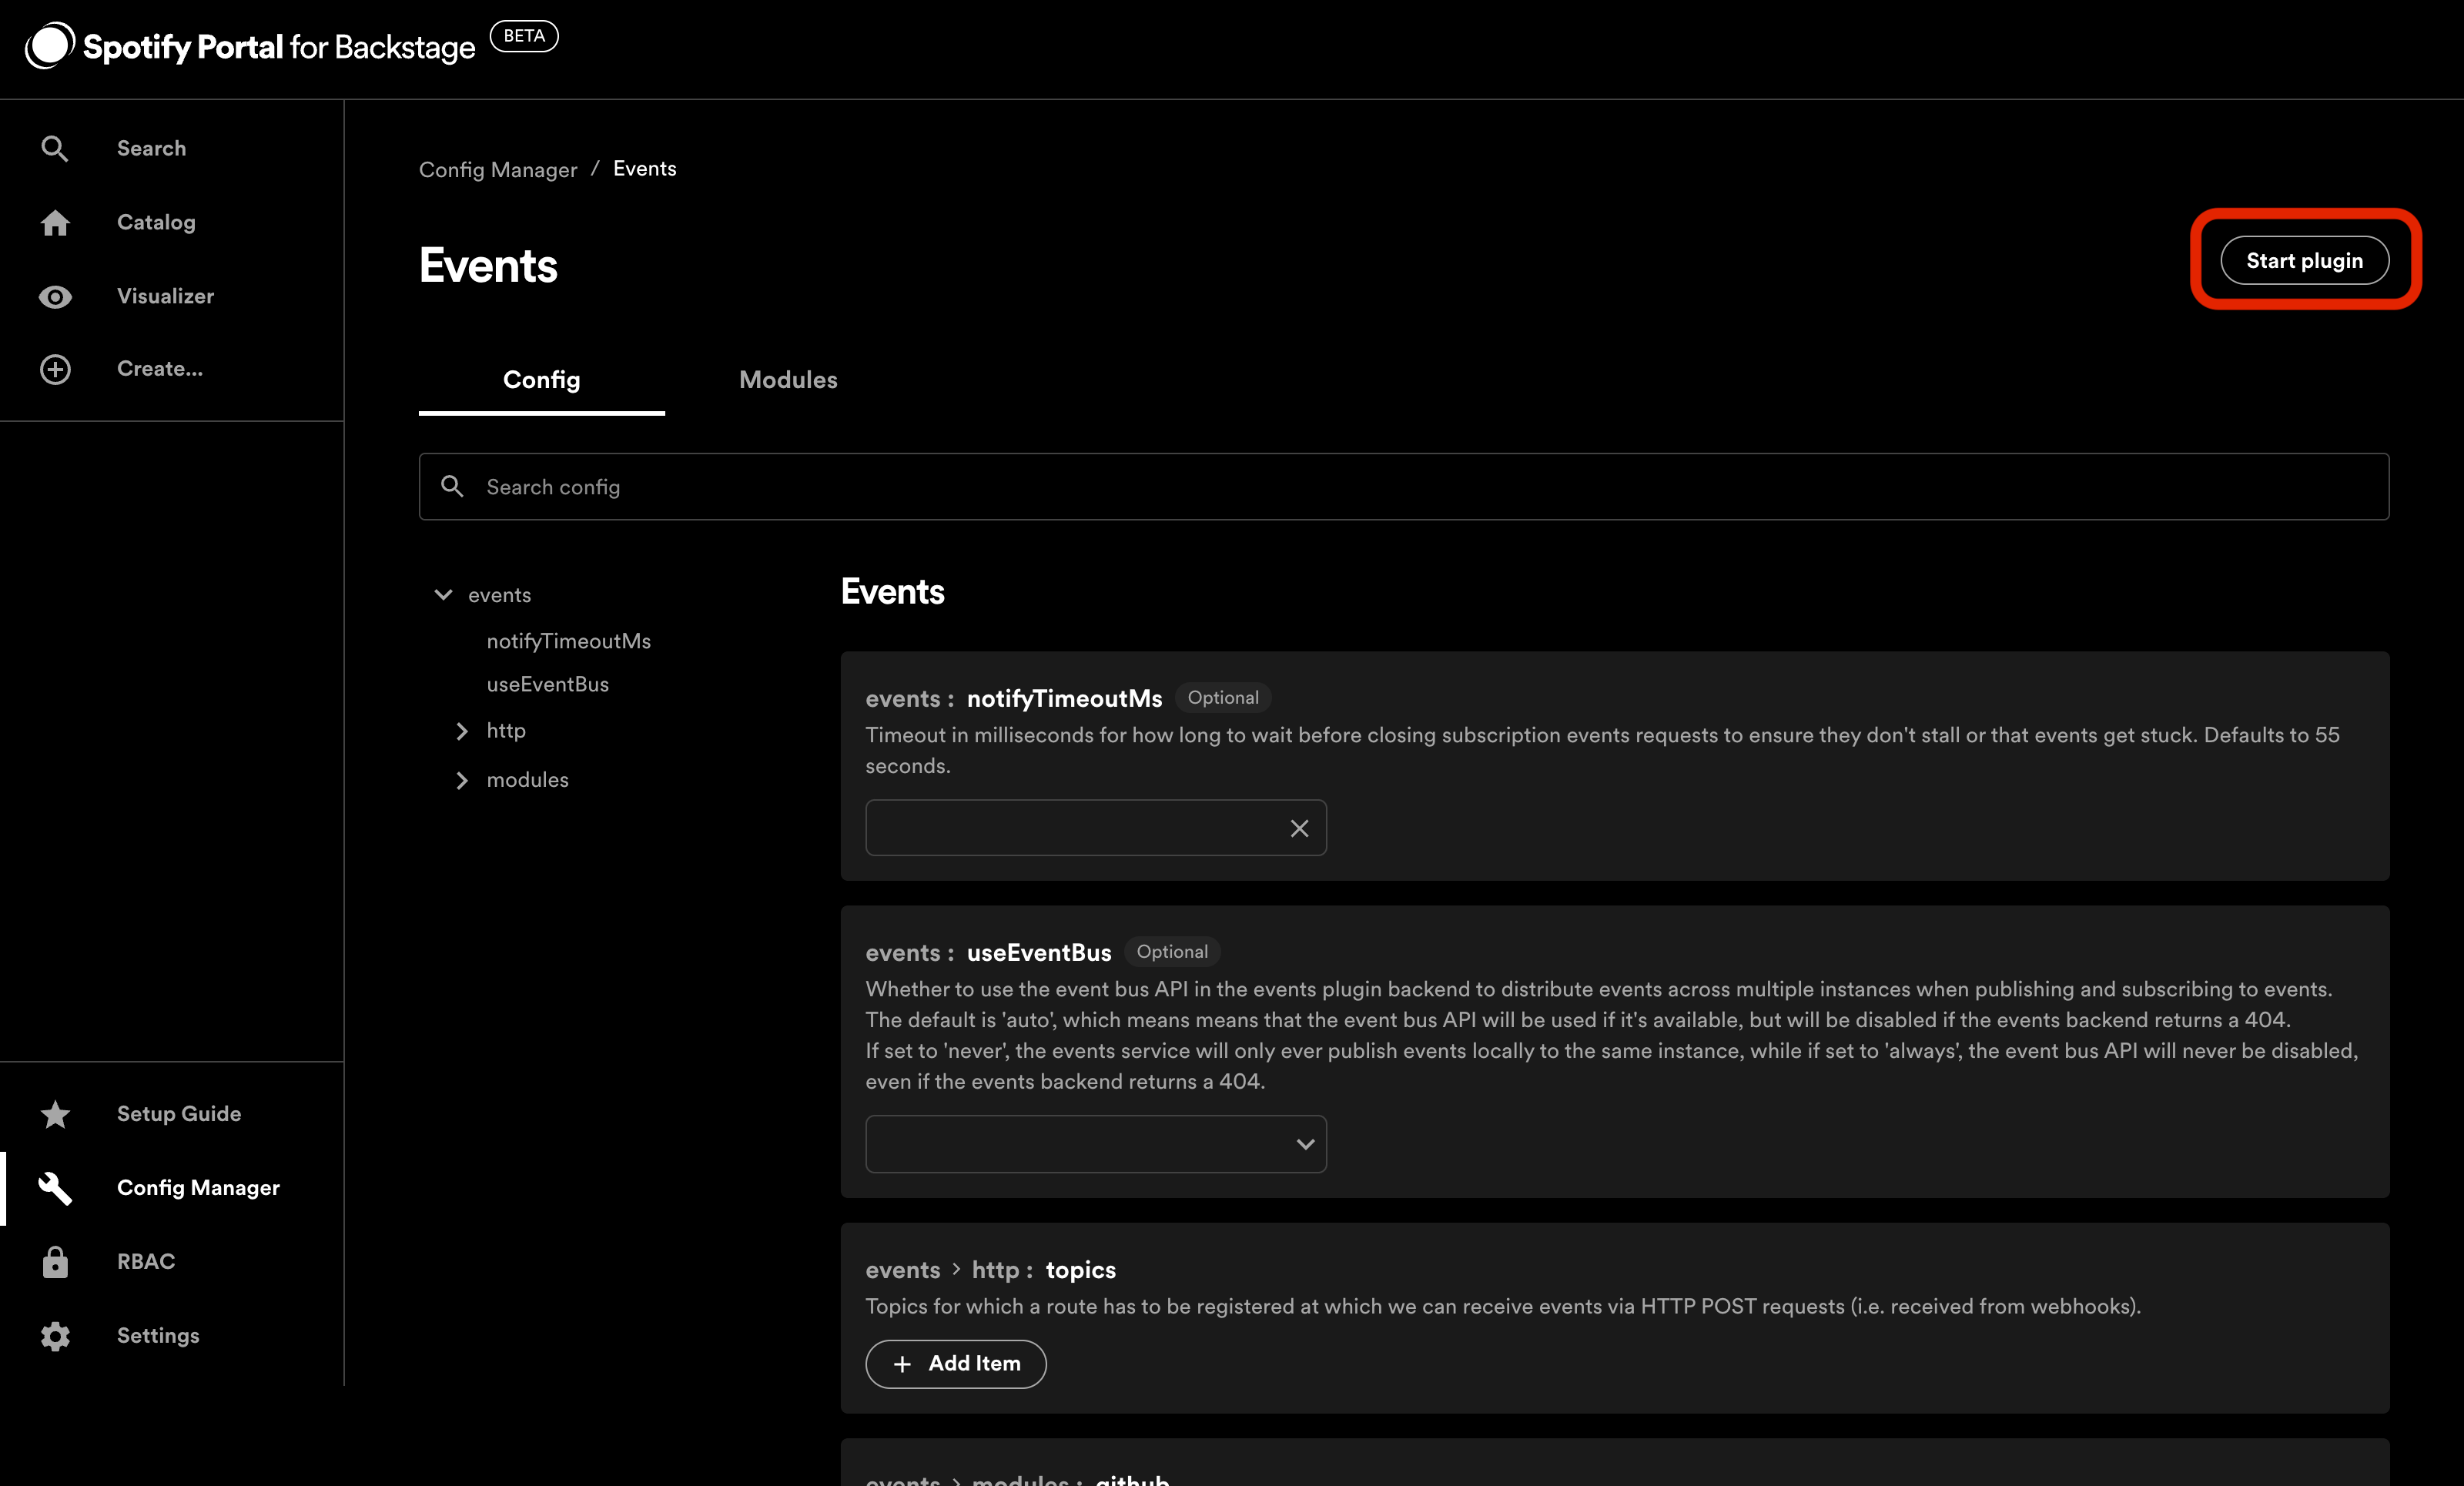Click the 'events : notifyTimeoutMs' heading
Screen dimensions: 2464x1486
coord(1014,699)
